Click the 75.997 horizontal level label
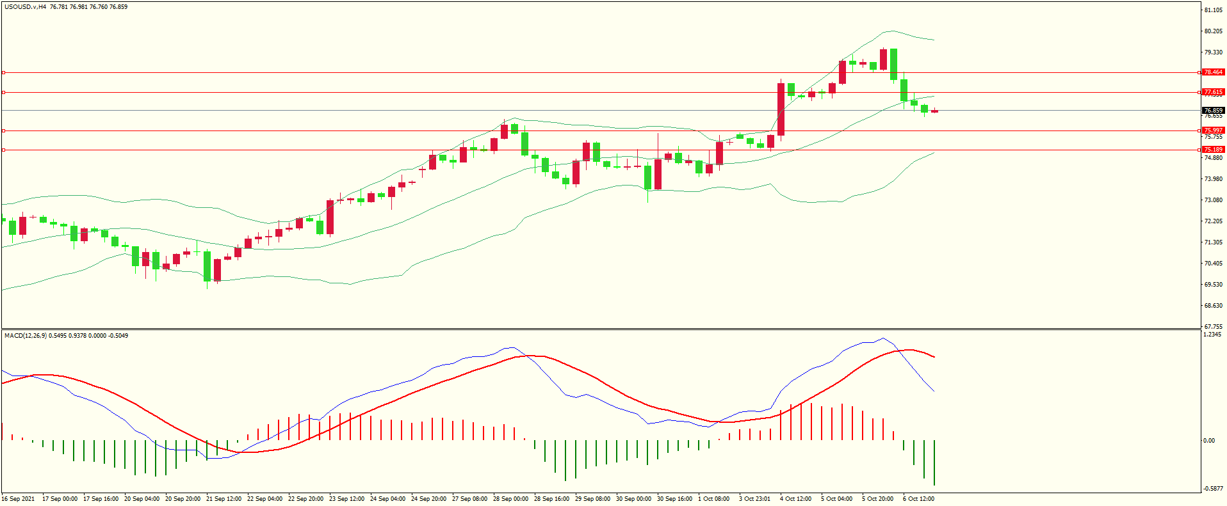 click(1213, 130)
